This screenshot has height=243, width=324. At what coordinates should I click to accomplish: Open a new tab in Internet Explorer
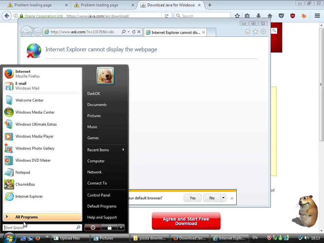point(211,32)
